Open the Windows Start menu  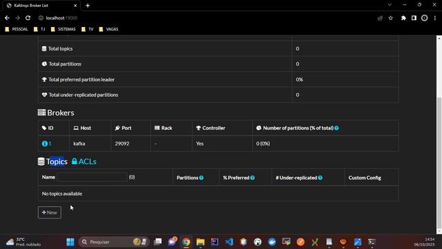tap(70, 242)
